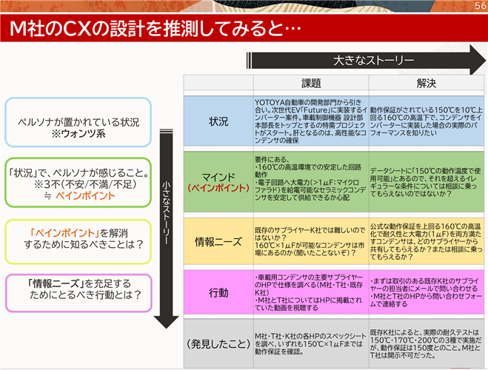Click the downward 小さなストーリー arrow
This screenshot has width=488, height=370.
click(167, 238)
